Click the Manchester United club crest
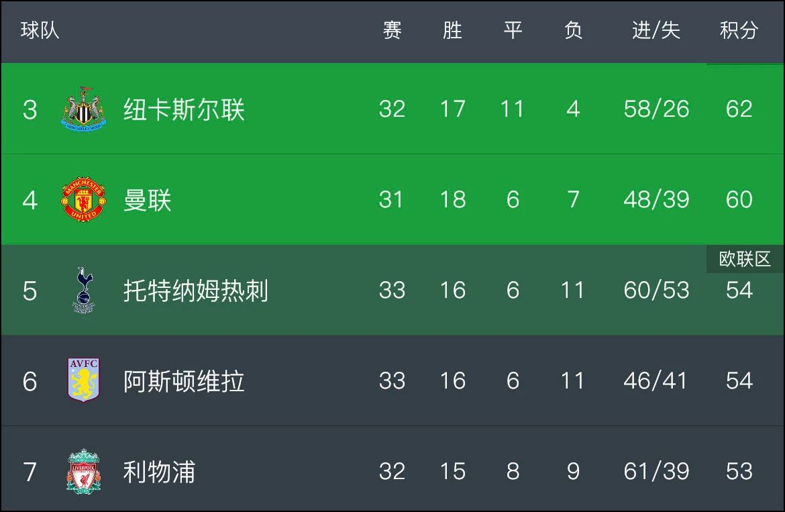This screenshot has height=512, width=785. point(84,199)
